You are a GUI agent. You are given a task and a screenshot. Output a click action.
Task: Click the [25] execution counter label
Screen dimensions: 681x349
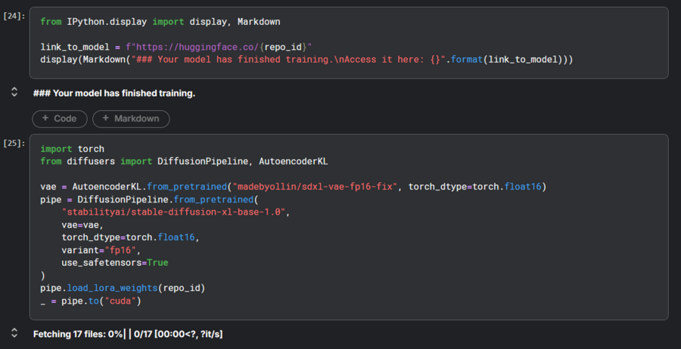click(x=14, y=143)
